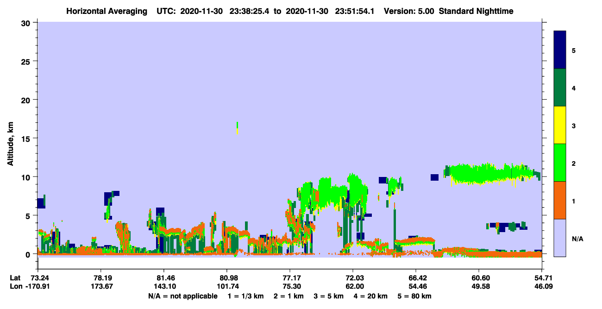This screenshot has width=602, height=309.
Task: Click the y-axis tick label 10
Action: (27, 177)
